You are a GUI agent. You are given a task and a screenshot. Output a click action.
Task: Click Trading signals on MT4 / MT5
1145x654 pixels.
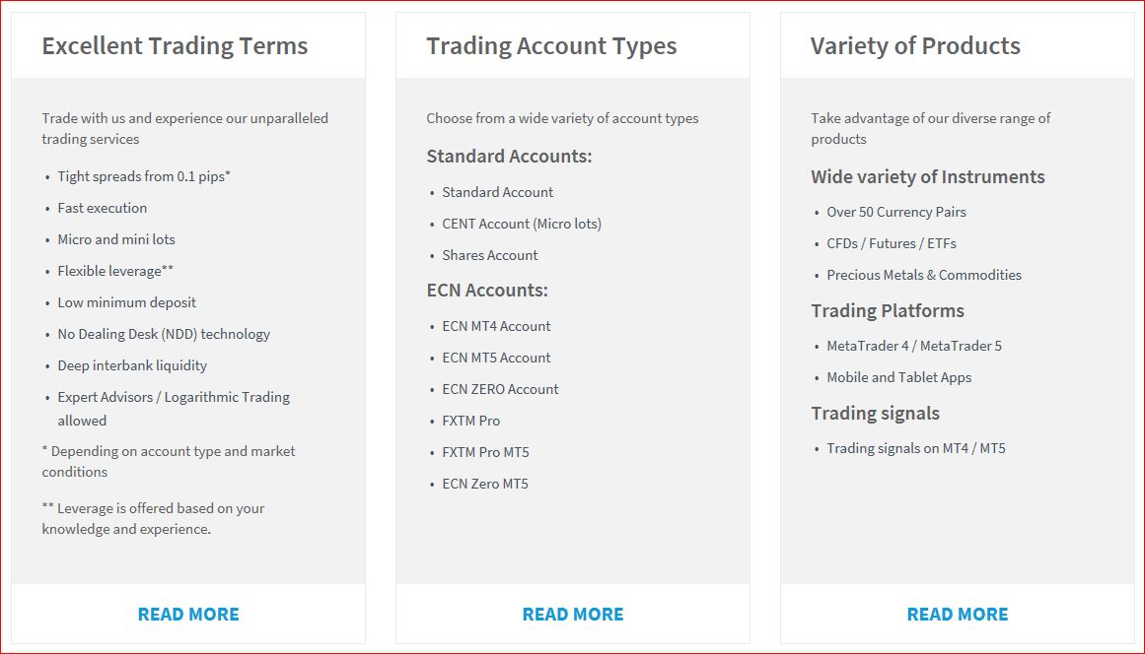click(916, 448)
